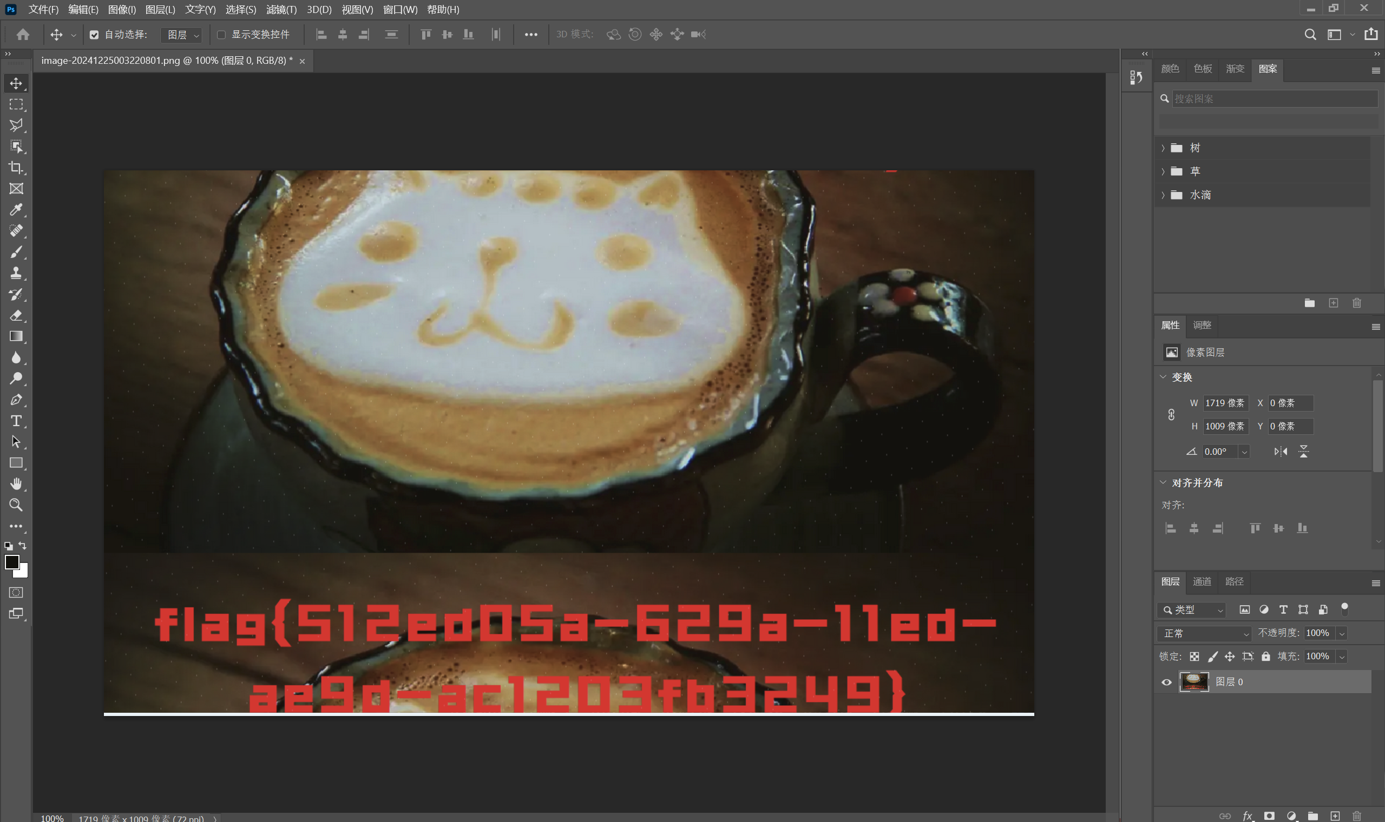Click the create new layer button
The width and height of the screenshot is (1385, 822).
coord(1335,816)
